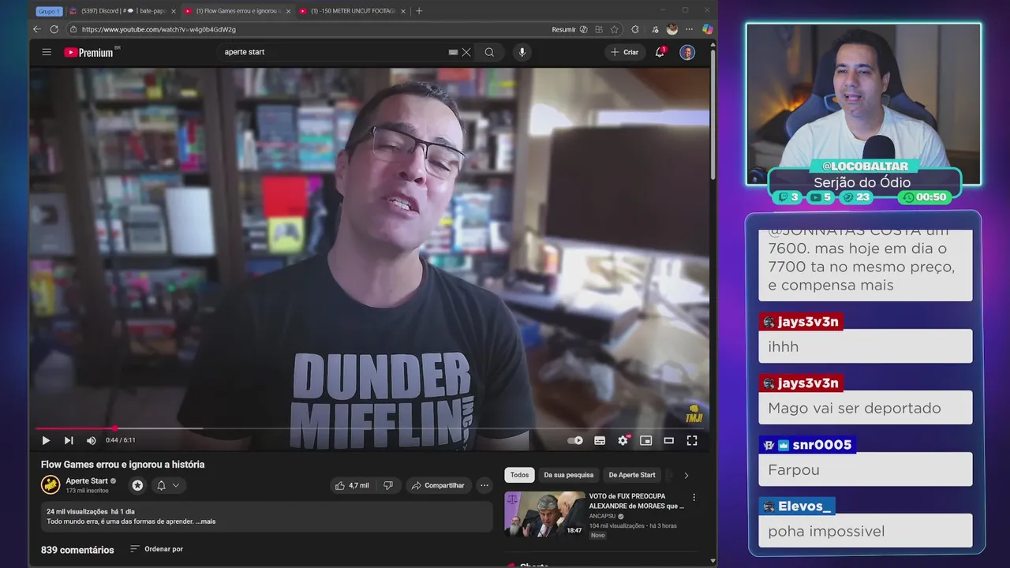The image size is (1010, 568).
Task: Open the YouTube account avatar menu
Action: 687,52
